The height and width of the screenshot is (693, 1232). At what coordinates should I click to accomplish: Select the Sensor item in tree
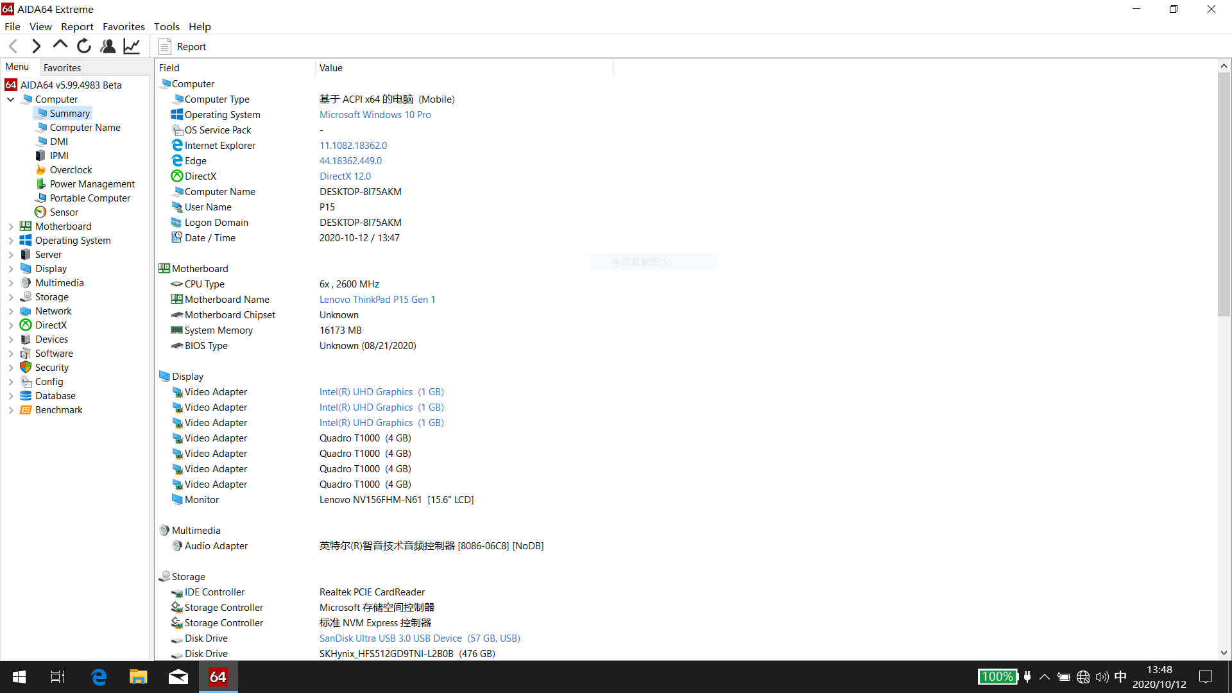(64, 212)
